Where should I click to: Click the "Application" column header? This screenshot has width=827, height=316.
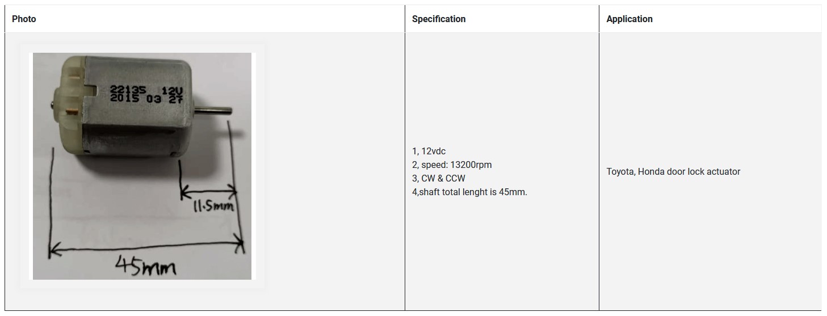click(x=629, y=19)
